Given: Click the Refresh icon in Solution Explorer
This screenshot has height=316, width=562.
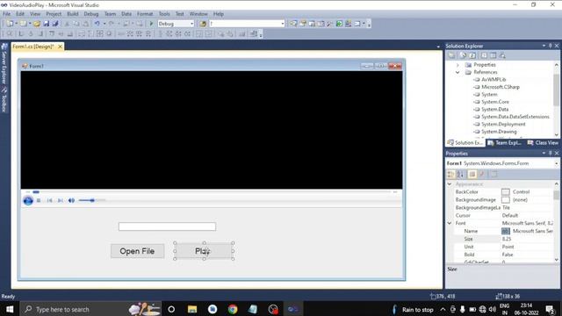Looking at the screenshot, I should coord(472,55).
